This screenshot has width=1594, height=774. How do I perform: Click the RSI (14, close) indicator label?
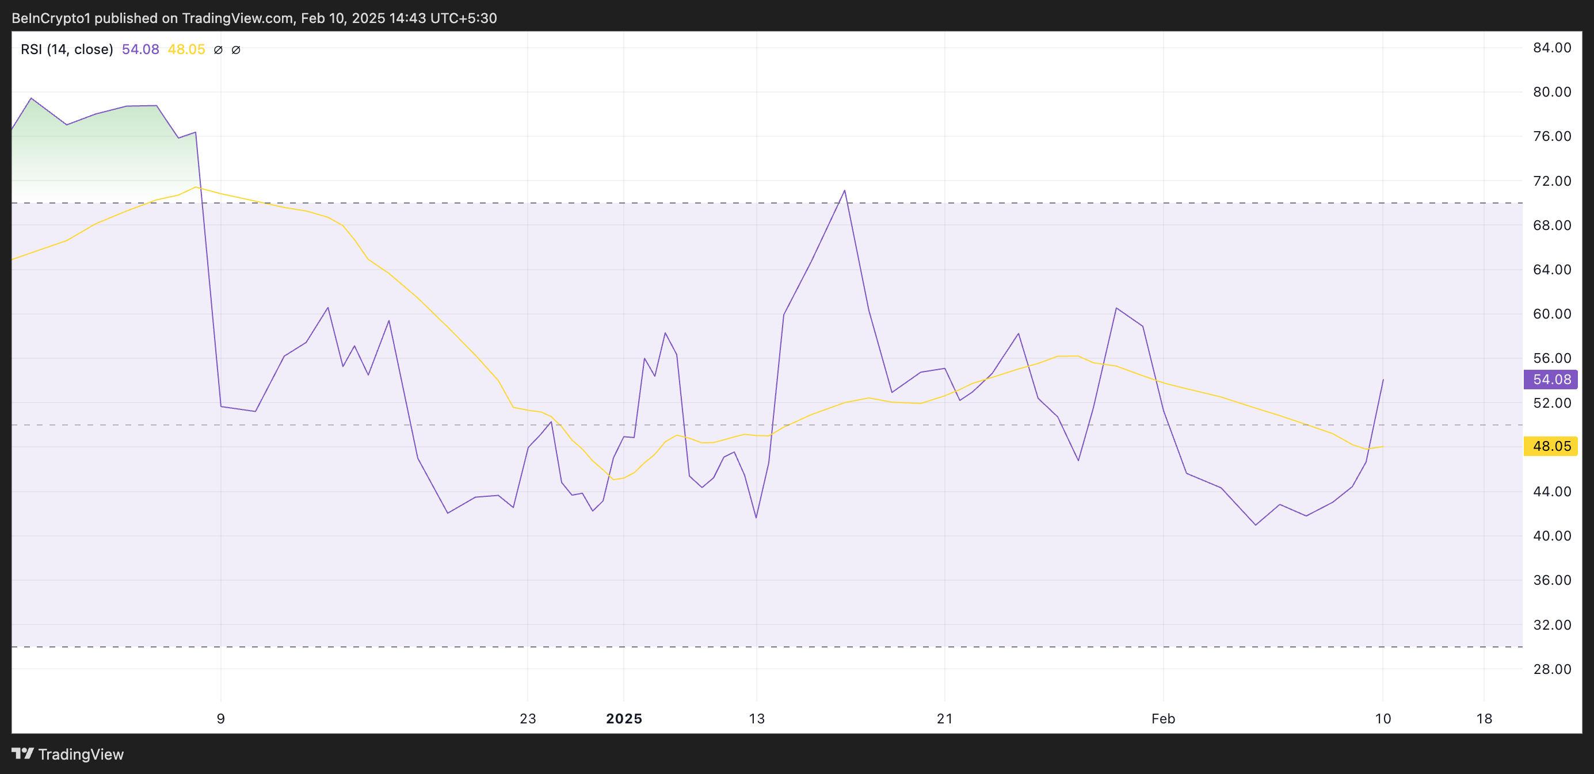[67, 49]
